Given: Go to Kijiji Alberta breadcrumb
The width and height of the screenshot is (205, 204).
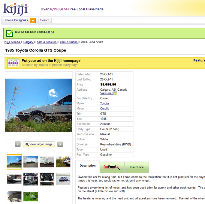Looking at the screenshot, I should pyautogui.click(x=12, y=42).
